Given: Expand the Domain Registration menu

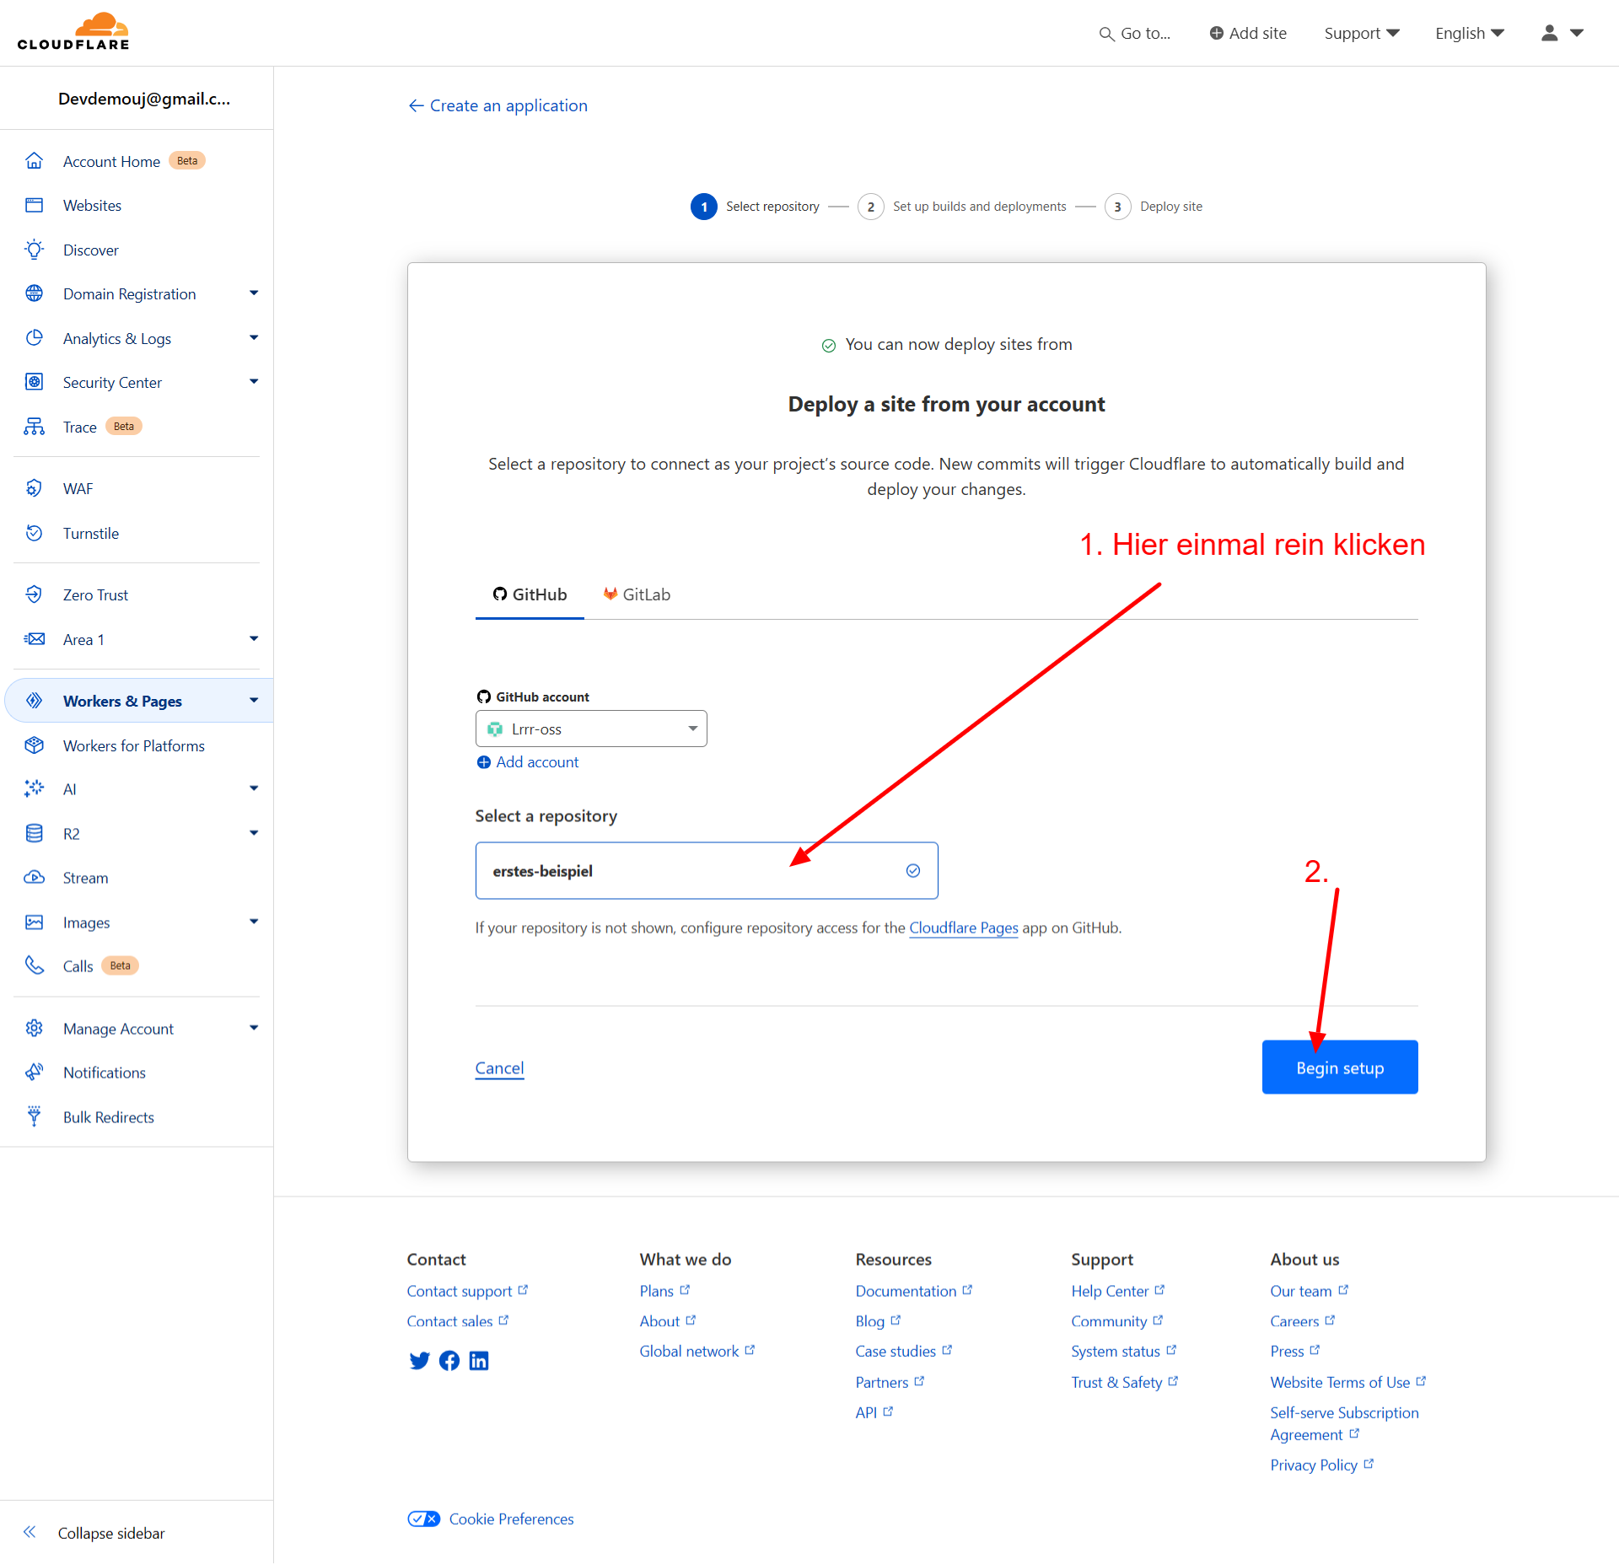Looking at the screenshot, I should coord(254,293).
